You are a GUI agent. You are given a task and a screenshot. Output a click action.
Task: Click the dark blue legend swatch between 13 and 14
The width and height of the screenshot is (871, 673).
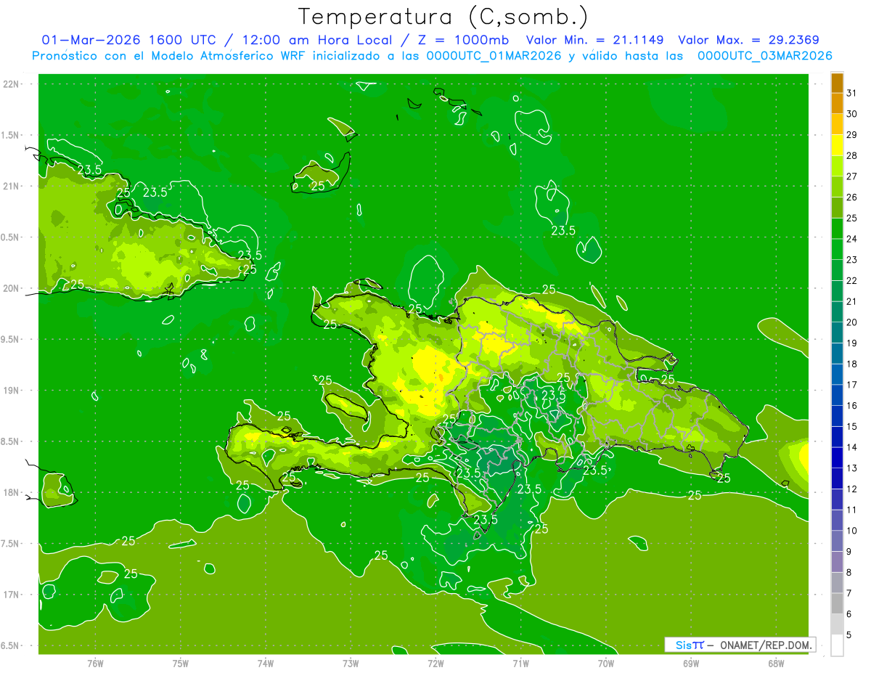[837, 457]
